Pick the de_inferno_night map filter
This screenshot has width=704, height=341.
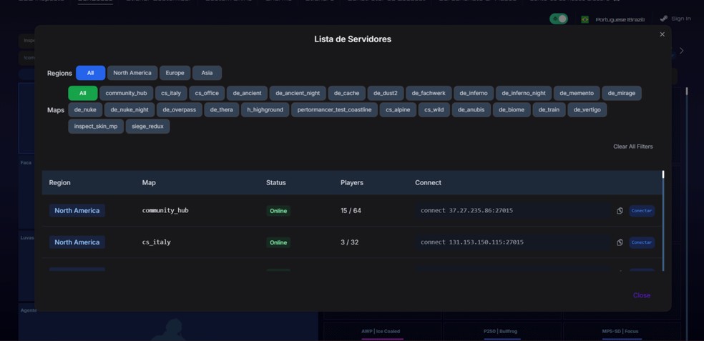pos(524,94)
